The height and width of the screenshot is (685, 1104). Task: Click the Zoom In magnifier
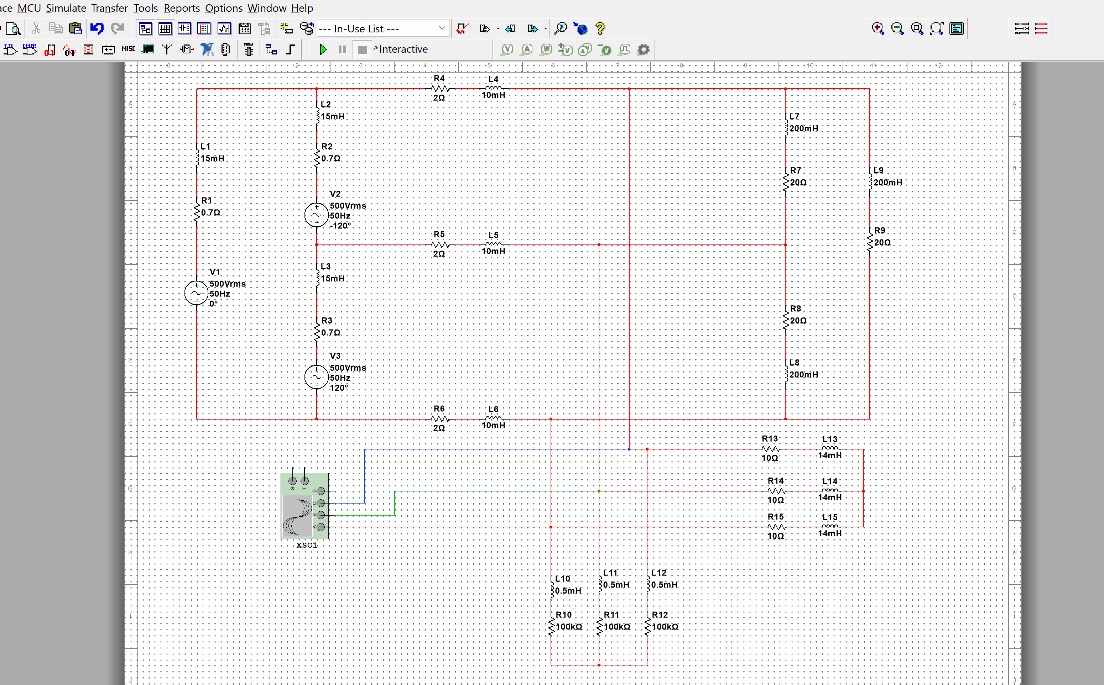click(x=878, y=28)
